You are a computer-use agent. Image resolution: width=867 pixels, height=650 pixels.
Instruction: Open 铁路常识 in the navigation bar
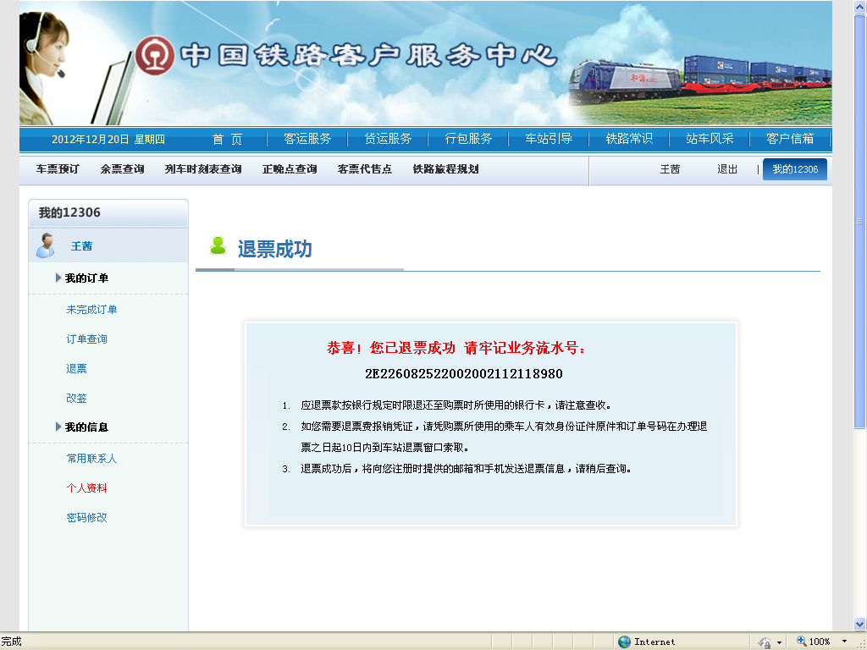click(629, 139)
